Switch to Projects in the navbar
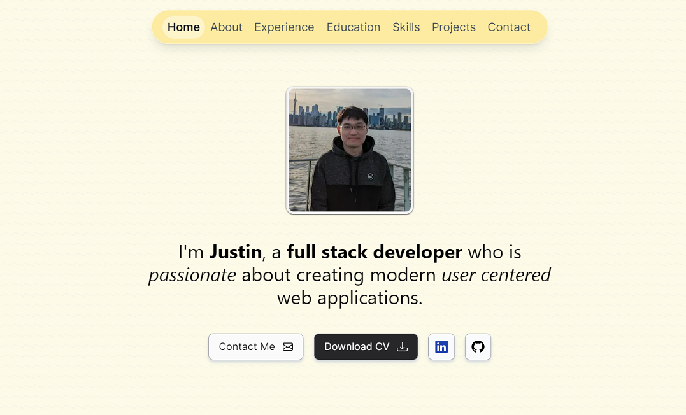This screenshot has height=415, width=686. tap(454, 27)
